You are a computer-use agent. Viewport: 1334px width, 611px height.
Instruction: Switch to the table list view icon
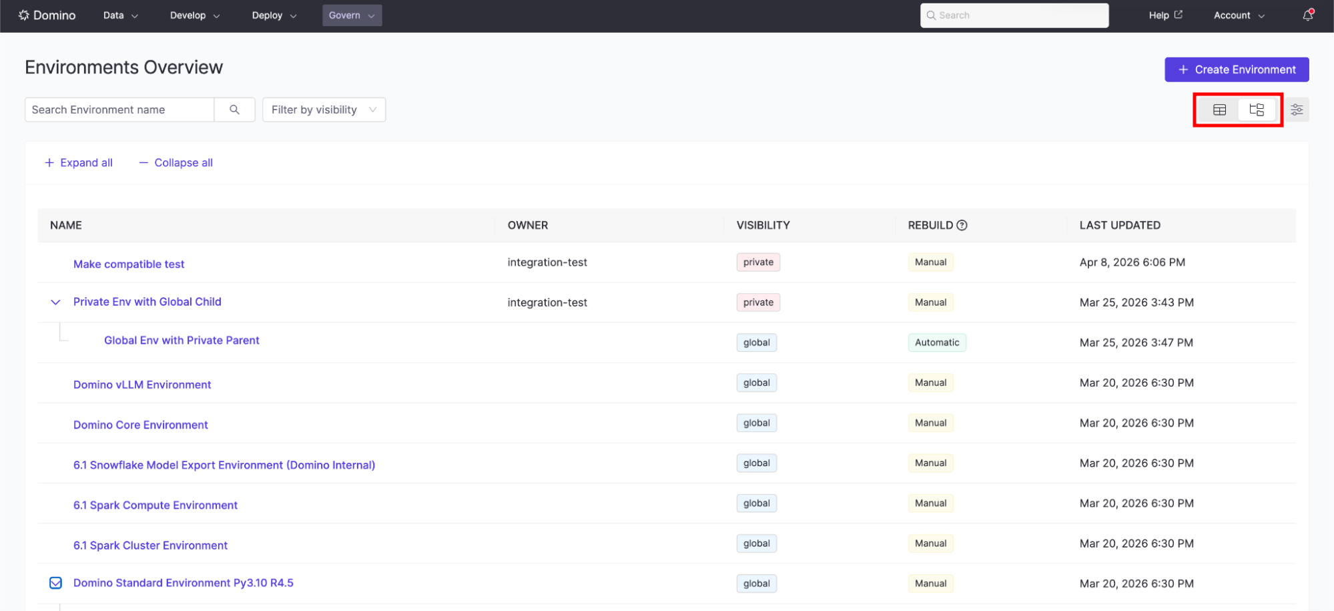1219,110
